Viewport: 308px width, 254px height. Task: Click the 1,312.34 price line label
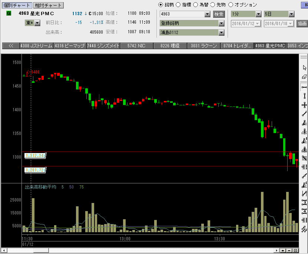pyautogui.click(x=35, y=156)
